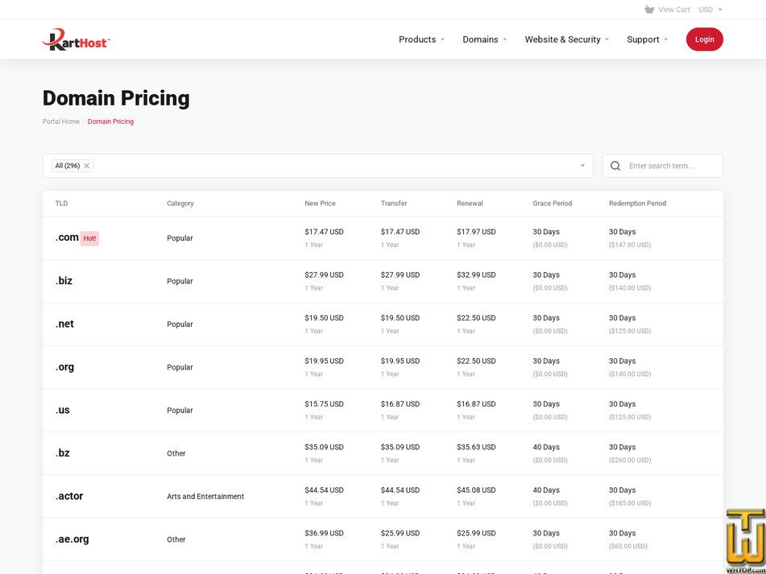
Task: Click the Hot! badge next to .com
Action: click(89, 238)
